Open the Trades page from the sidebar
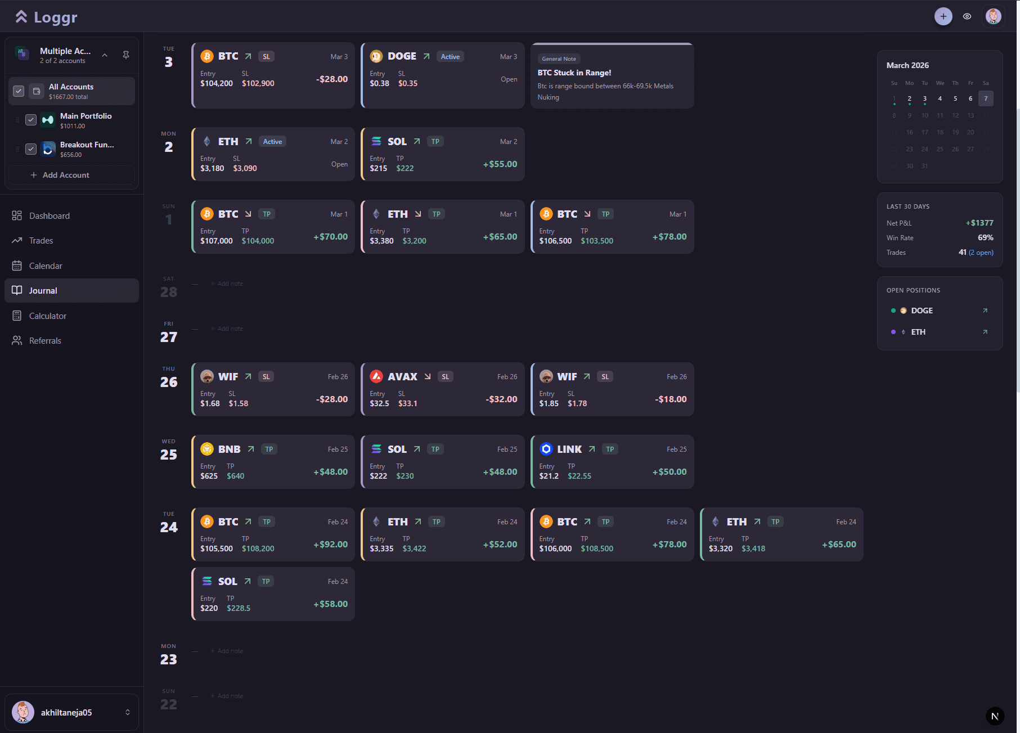Viewport: 1020px width, 733px height. (16, 240)
